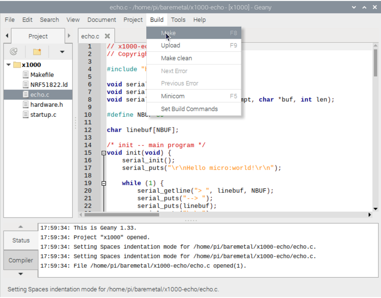
Task: Open the Tools menu
Action: [178, 20]
